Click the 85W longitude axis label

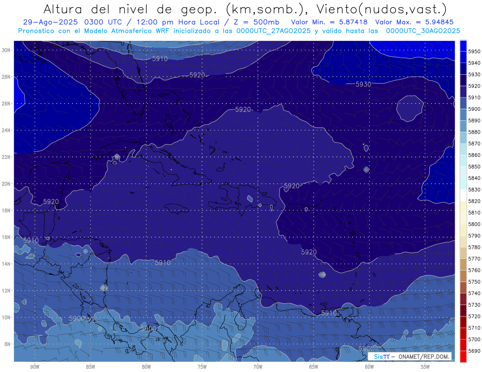(x=90, y=367)
